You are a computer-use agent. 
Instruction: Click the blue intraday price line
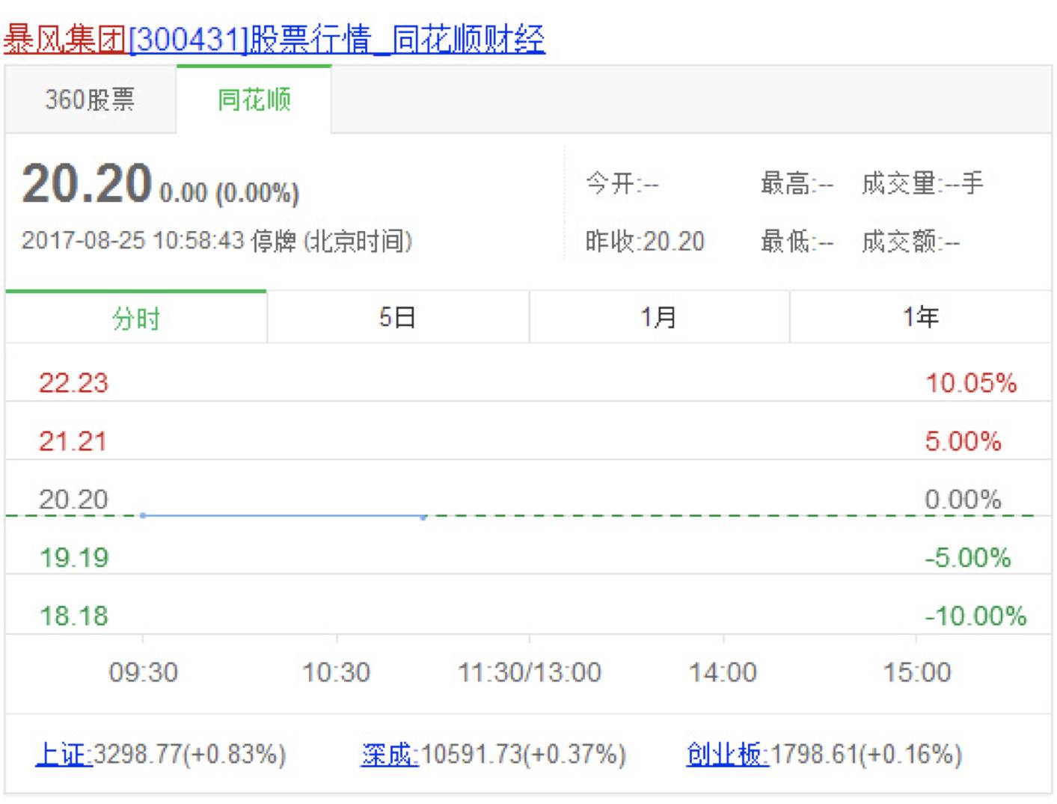click(x=283, y=515)
